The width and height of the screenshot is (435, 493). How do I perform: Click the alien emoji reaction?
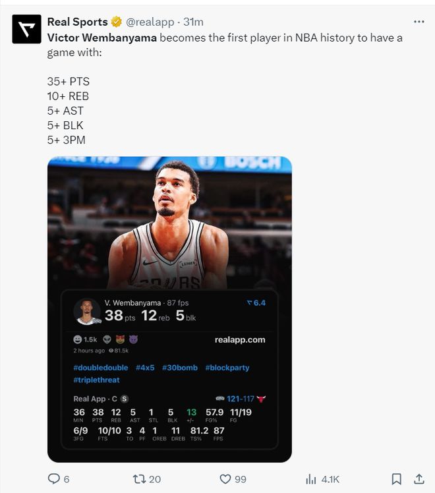pos(107,339)
